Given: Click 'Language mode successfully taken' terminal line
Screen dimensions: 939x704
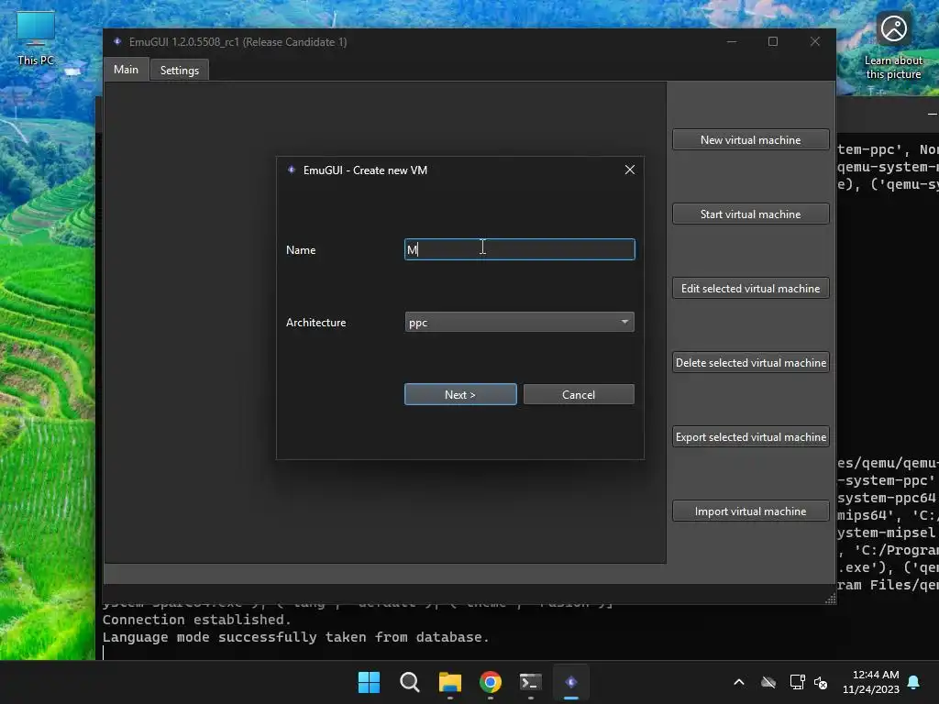Looking at the screenshot, I should 296,637.
